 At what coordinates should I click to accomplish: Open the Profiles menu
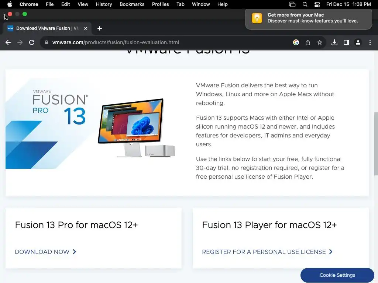coord(160,4)
